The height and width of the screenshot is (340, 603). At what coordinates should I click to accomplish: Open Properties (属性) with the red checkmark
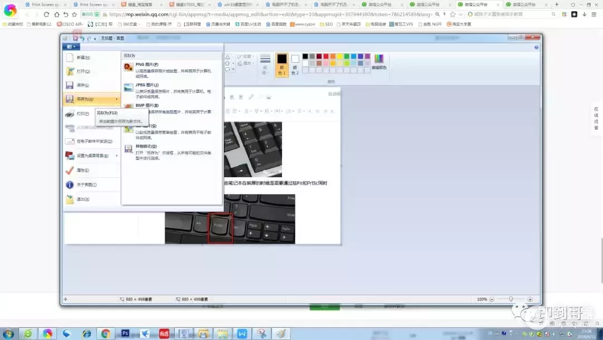click(83, 170)
